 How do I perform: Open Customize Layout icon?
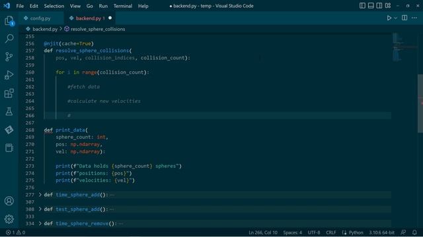point(388,6)
